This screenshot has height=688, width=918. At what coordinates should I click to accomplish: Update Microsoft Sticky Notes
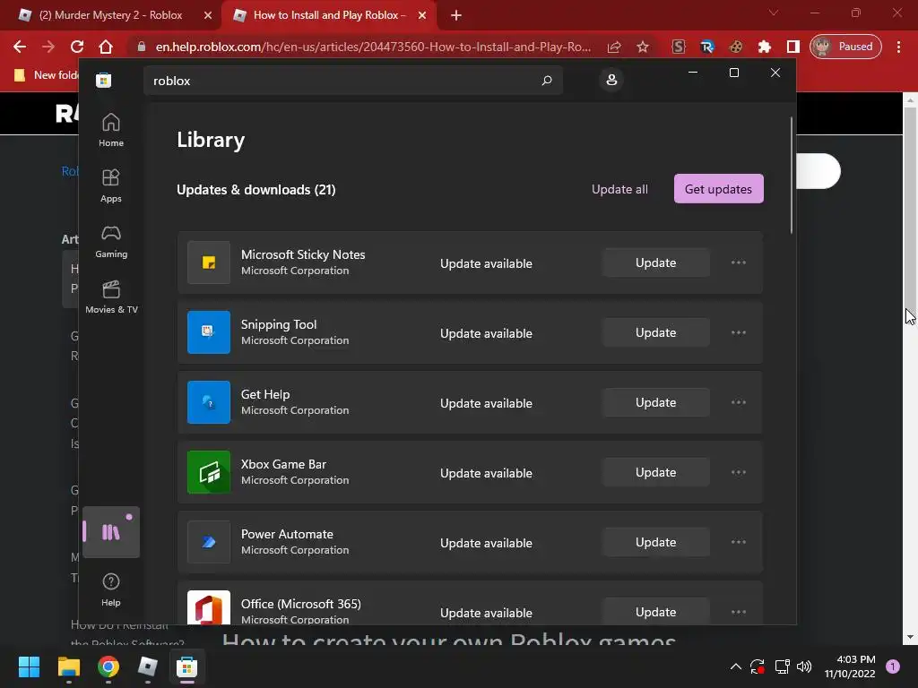pos(655,262)
